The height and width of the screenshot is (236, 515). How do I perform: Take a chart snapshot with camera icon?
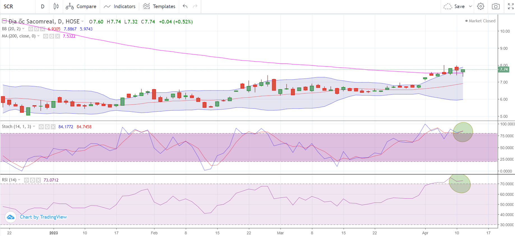495,6
